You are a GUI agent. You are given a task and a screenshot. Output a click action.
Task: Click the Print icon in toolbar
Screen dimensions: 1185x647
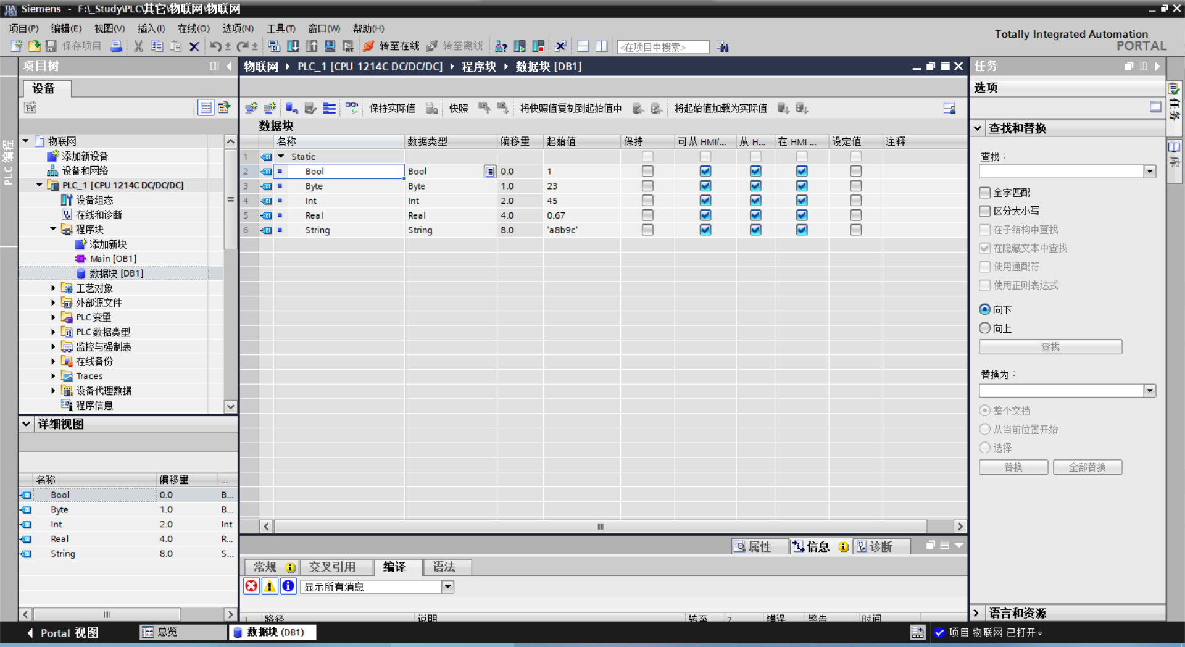point(116,46)
